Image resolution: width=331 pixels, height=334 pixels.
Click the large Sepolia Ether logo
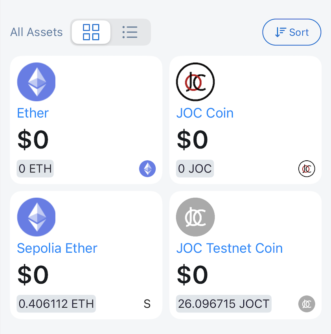(x=36, y=217)
